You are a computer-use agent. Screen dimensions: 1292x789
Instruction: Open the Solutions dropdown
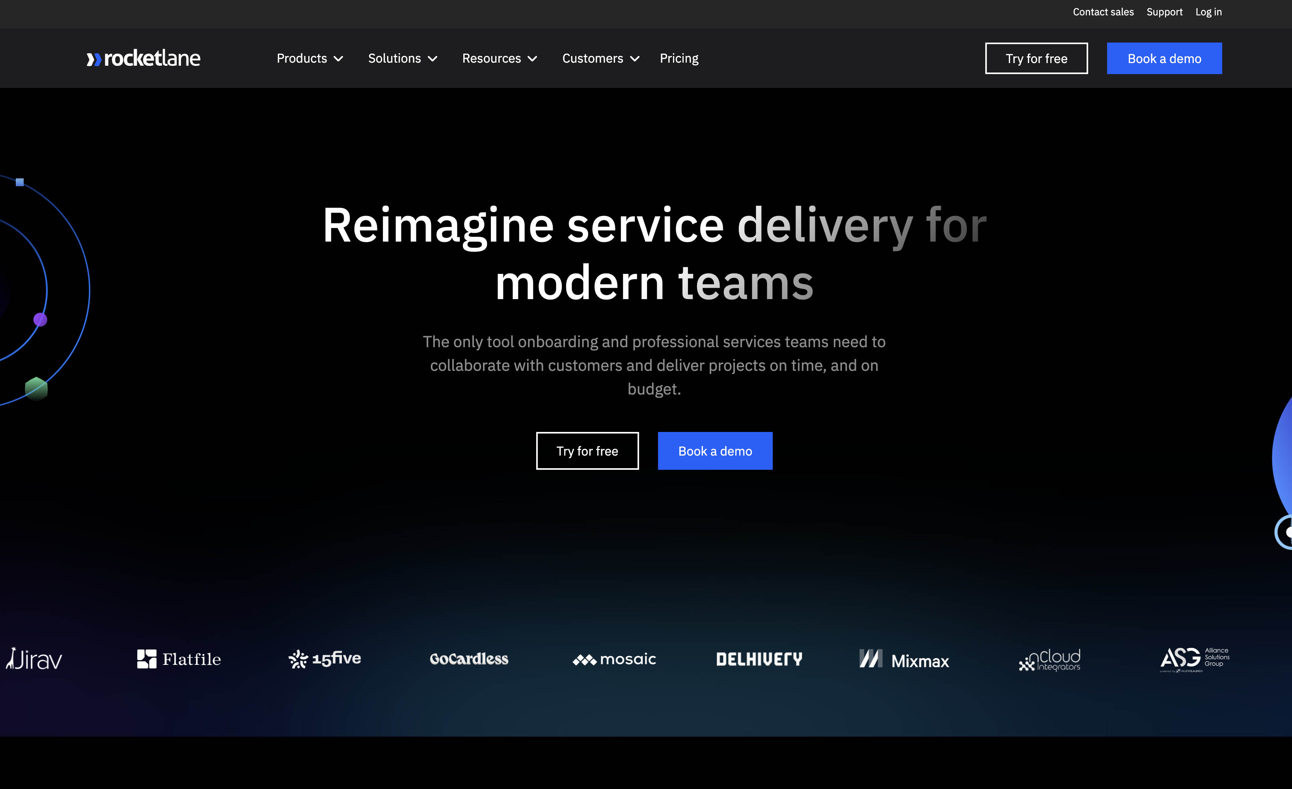pyautogui.click(x=402, y=58)
